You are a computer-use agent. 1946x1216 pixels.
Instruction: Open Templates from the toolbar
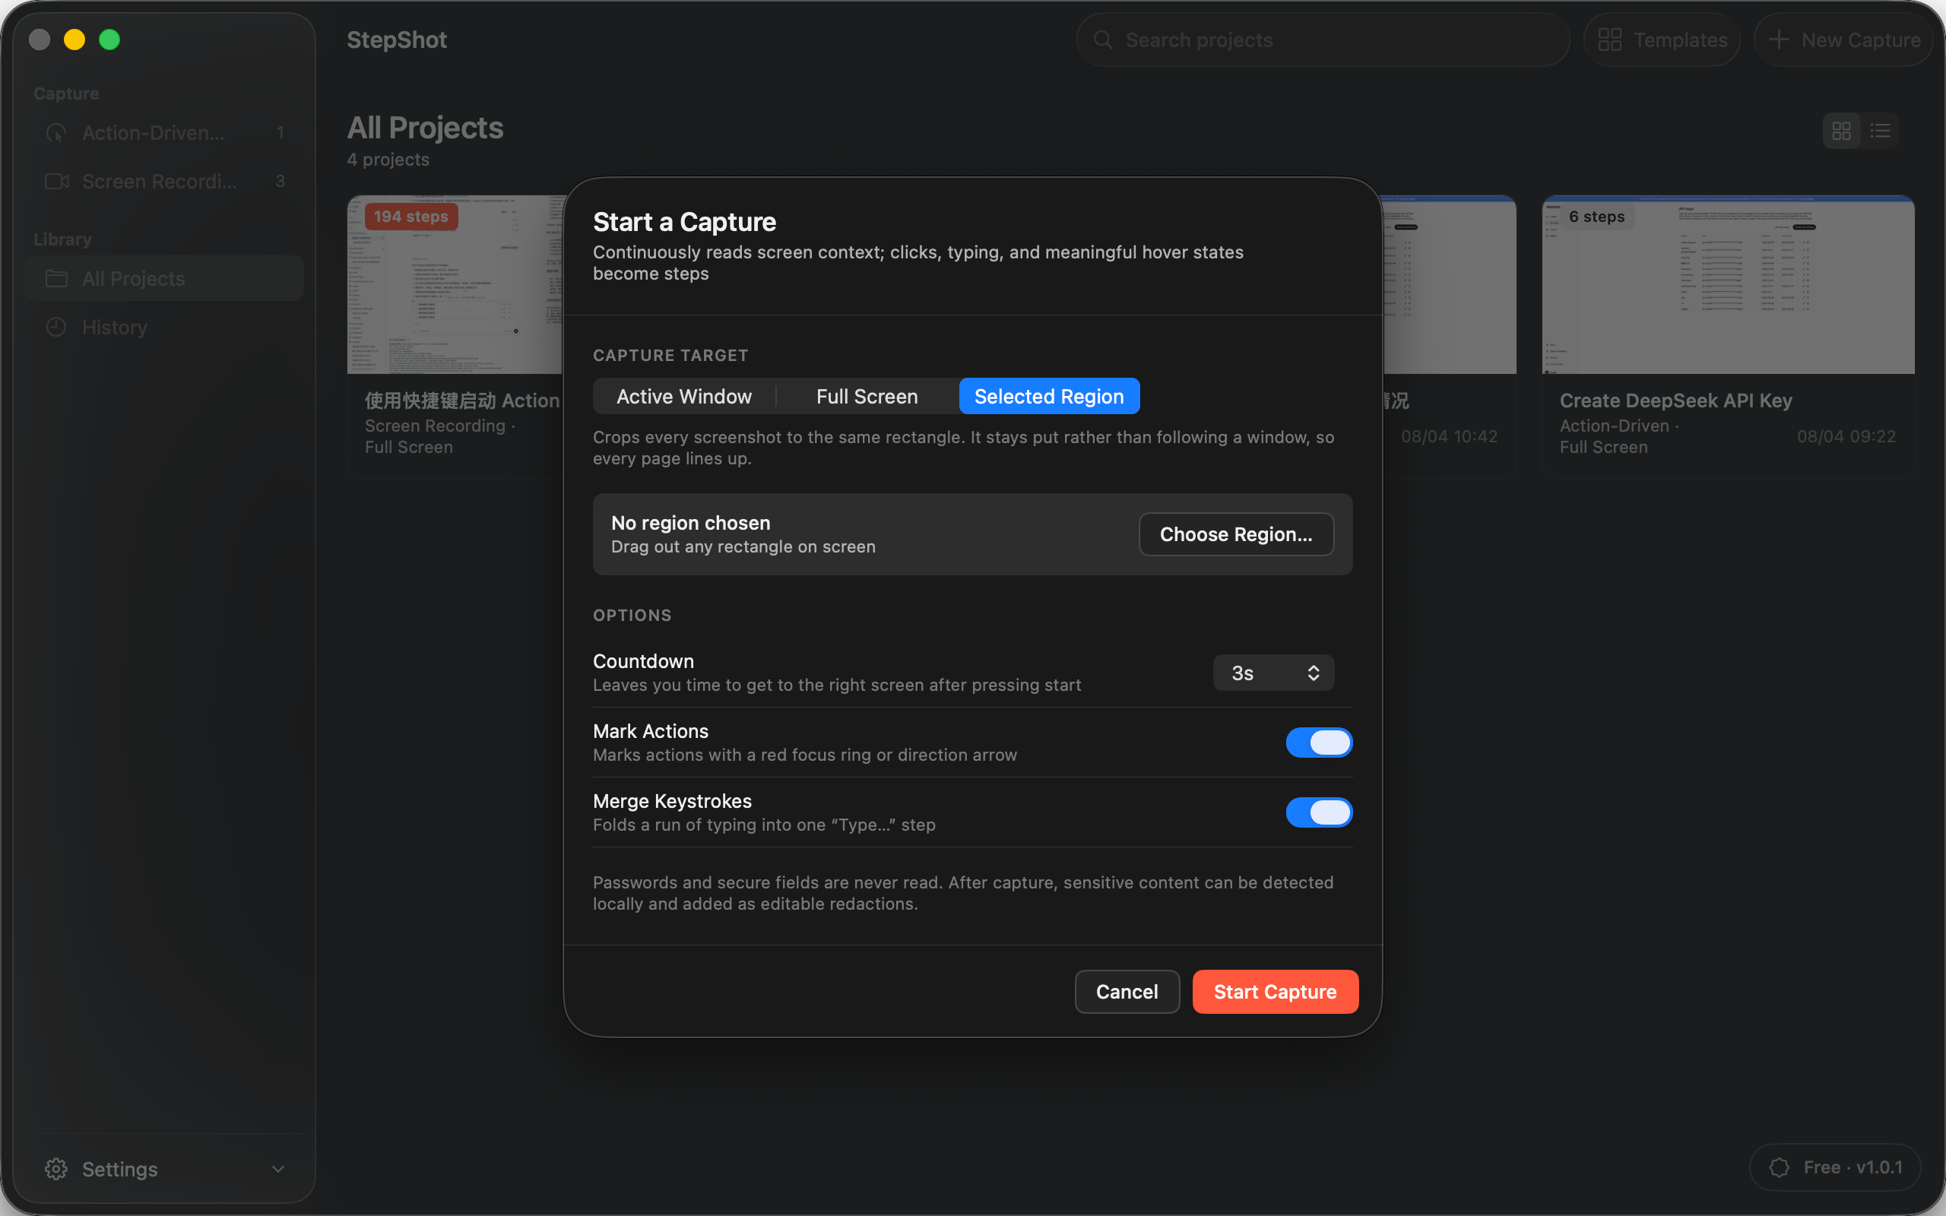(x=1662, y=40)
